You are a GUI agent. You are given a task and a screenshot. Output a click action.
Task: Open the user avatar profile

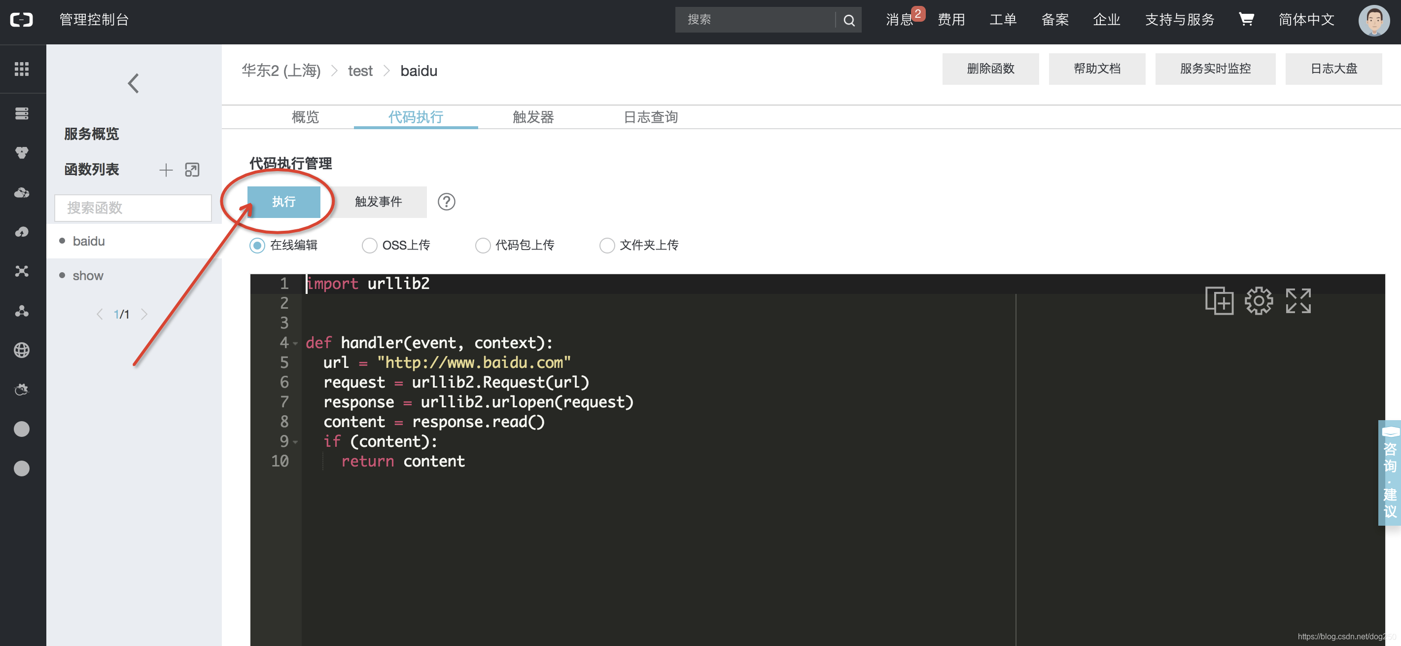point(1374,20)
